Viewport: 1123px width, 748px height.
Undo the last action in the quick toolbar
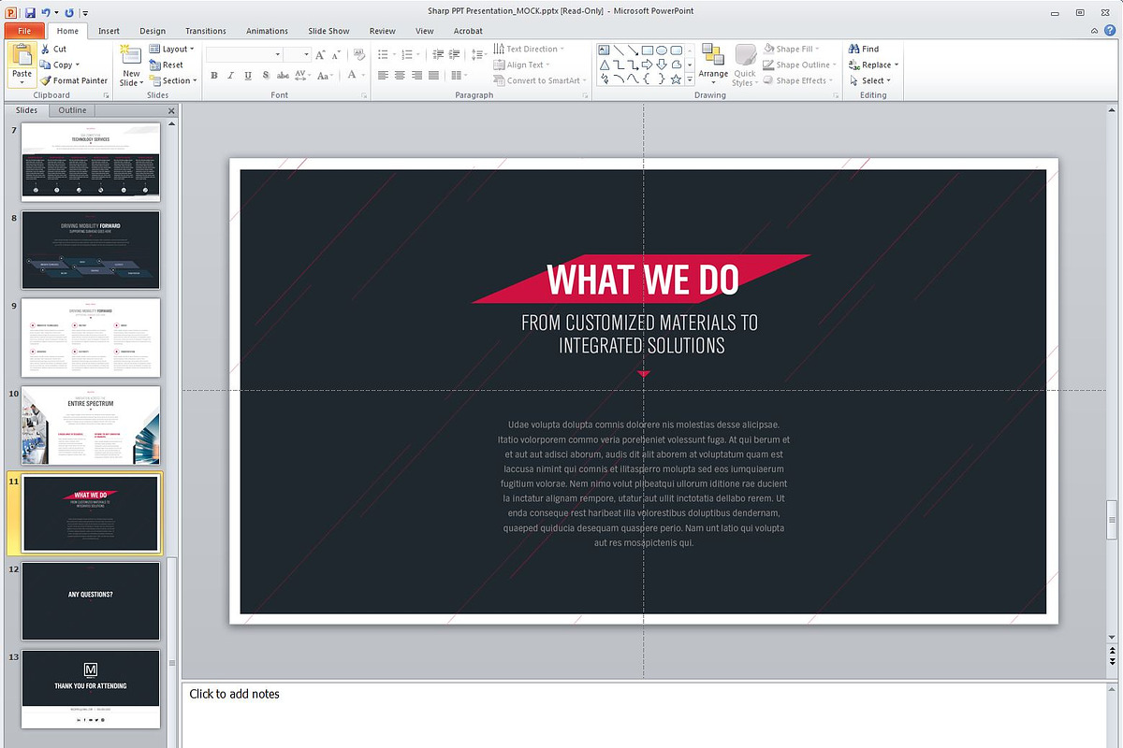[47, 13]
